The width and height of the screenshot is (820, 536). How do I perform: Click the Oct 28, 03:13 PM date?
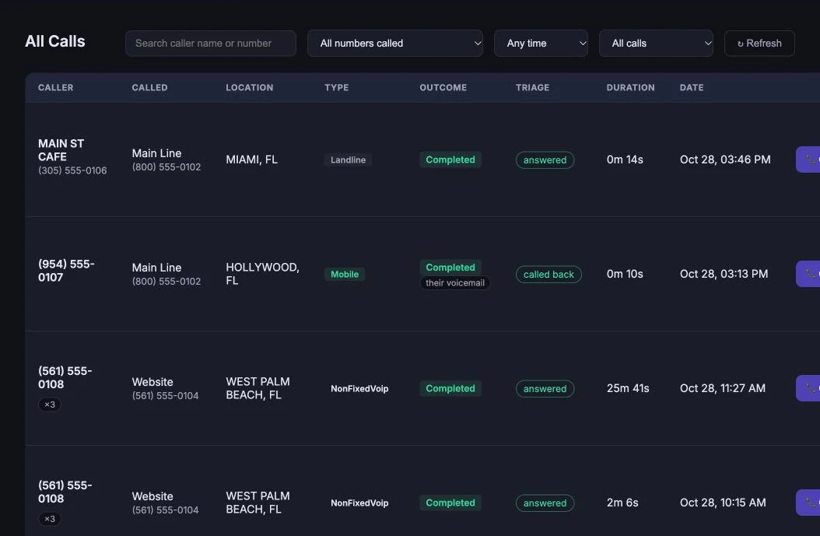click(x=724, y=274)
